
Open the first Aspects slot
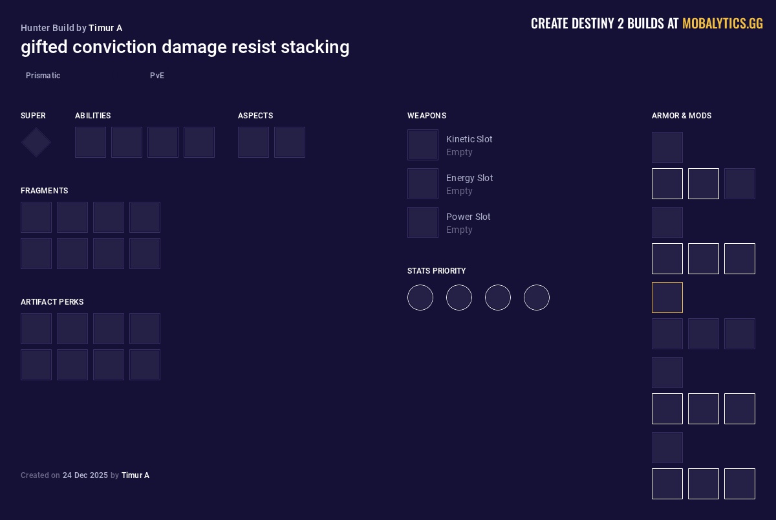point(253,142)
